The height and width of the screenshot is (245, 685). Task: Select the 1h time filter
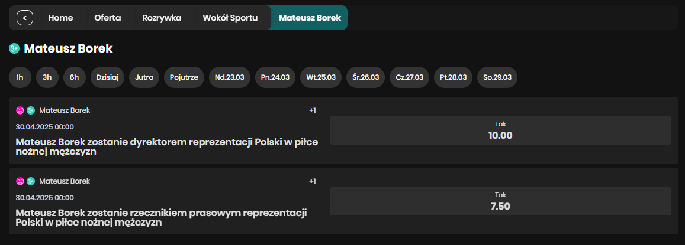[20, 77]
